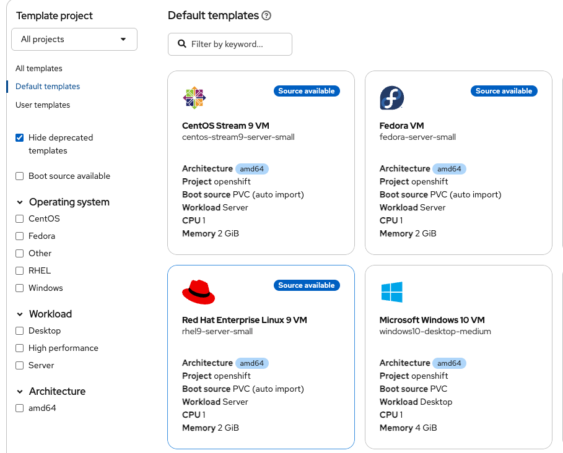Click the Fedora logo icon
This screenshot has width=563, height=453.
tap(391, 98)
